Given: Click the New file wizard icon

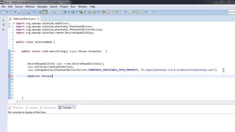Looking at the screenshot, I should (x=4, y=12).
